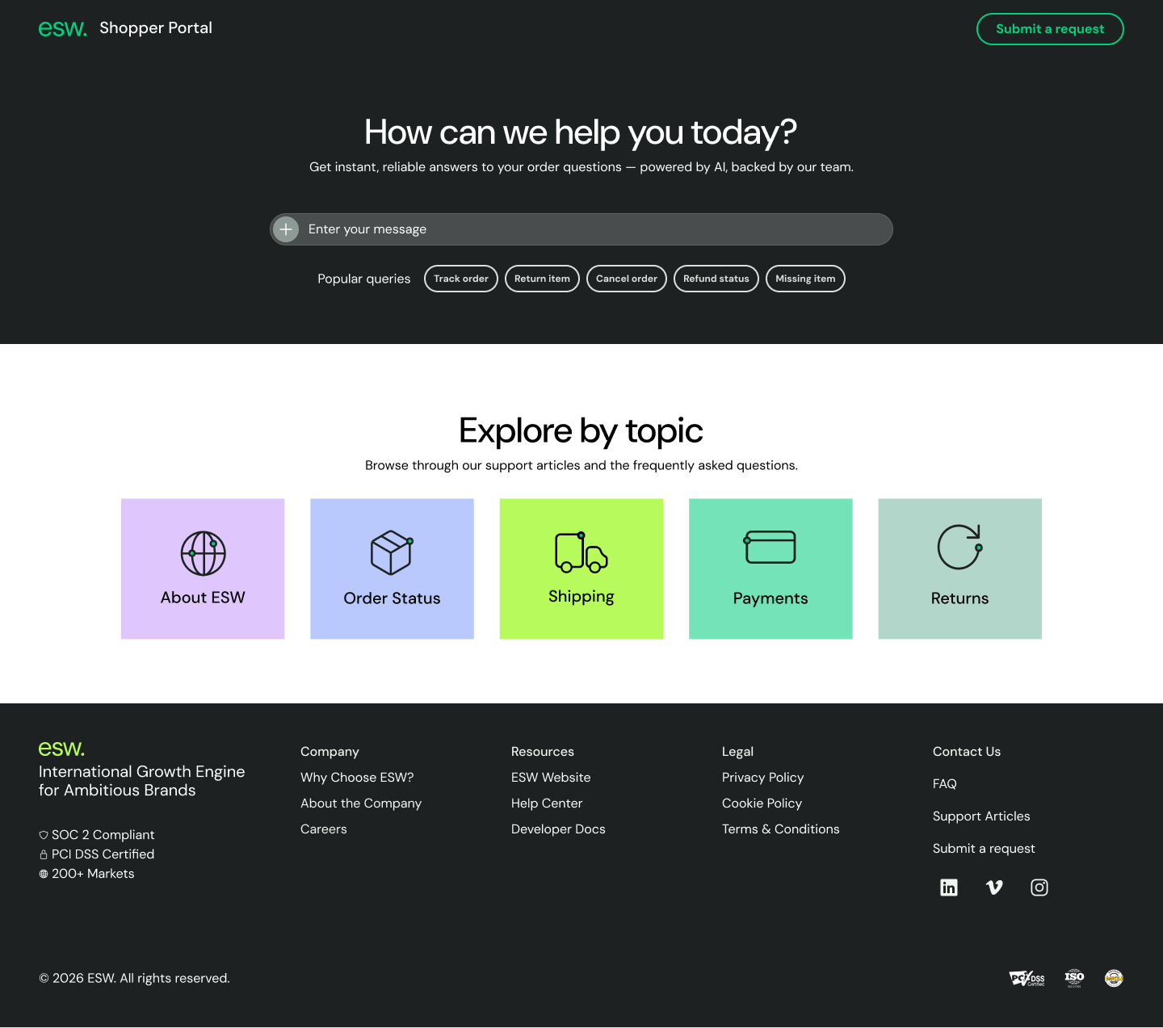Choose the Refund status popular query
The image size is (1163, 1028).
click(716, 279)
